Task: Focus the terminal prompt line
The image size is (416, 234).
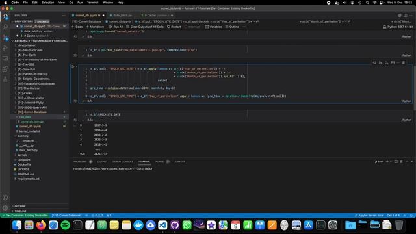Action: coord(112,169)
